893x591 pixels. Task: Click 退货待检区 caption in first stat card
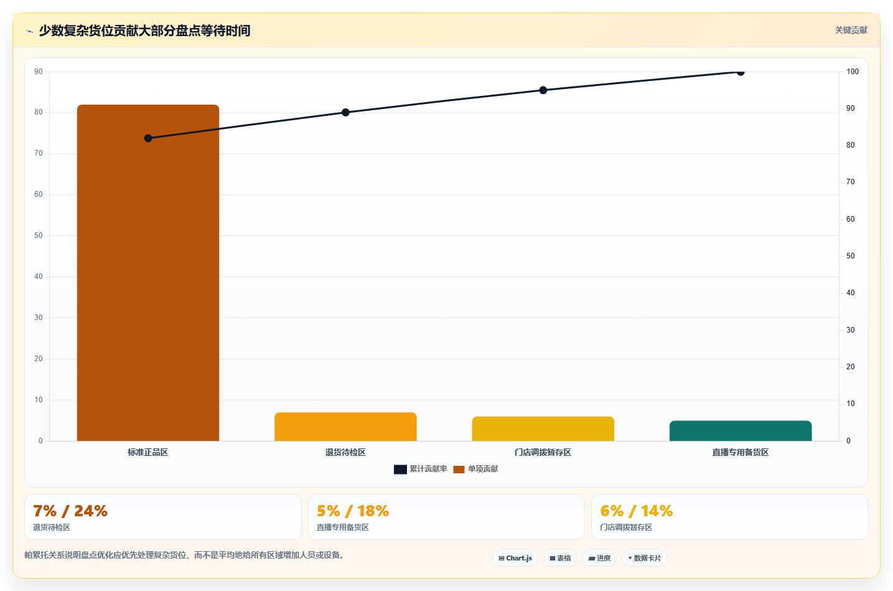point(52,527)
